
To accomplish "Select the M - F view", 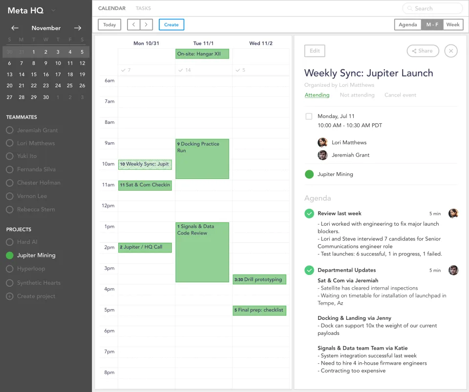I will click(432, 24).
